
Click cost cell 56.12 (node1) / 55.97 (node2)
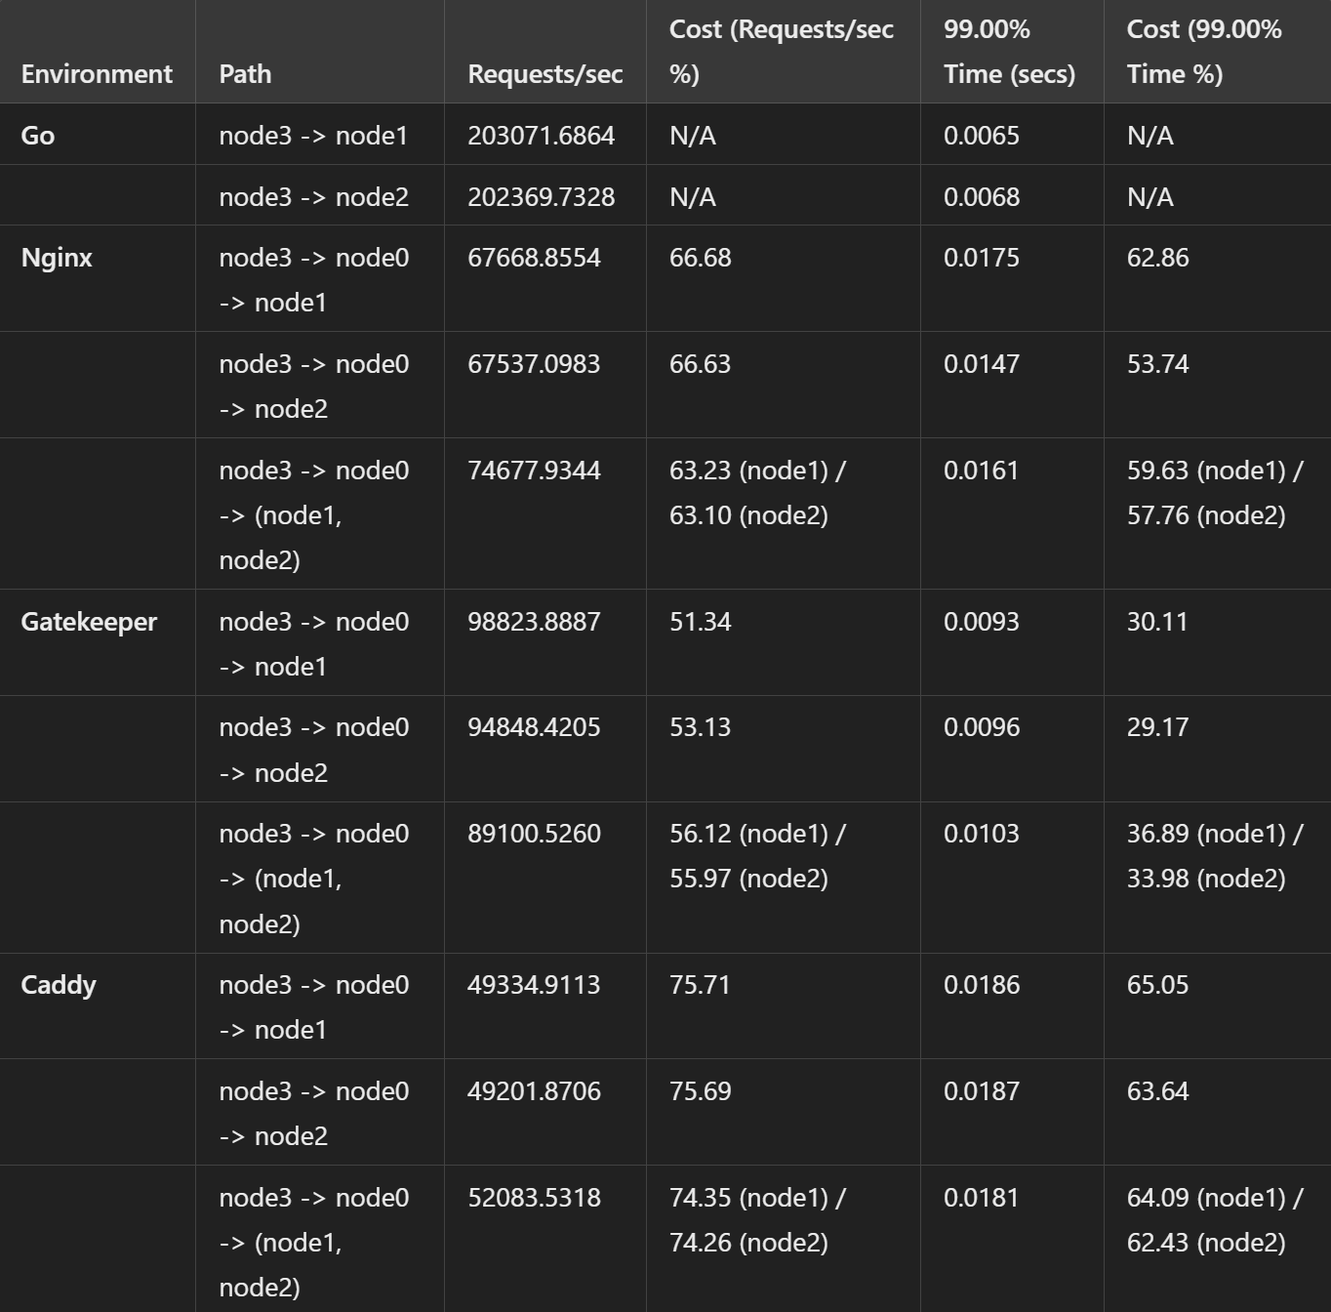point(758,856)
